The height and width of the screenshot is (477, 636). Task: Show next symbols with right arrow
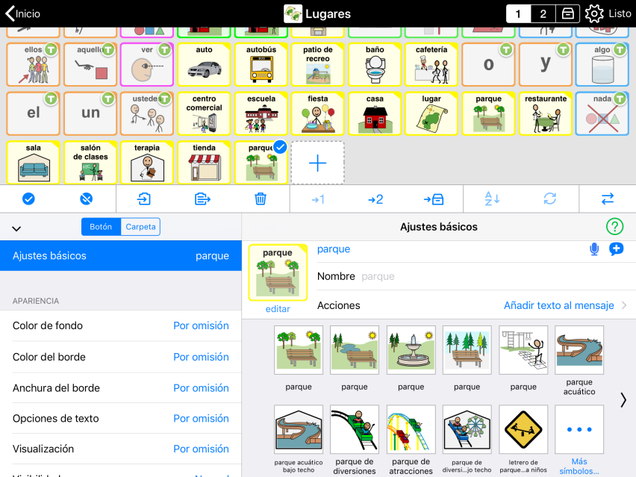pyautogui.click(x=623, y=400)
